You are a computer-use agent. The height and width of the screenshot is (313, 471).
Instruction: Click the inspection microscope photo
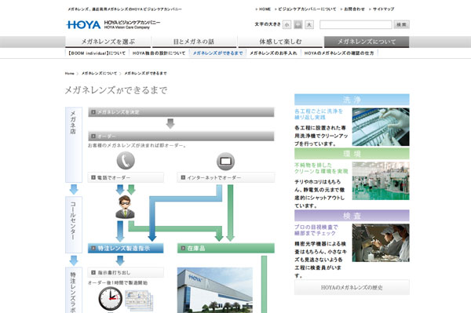(x=381, y=242)
